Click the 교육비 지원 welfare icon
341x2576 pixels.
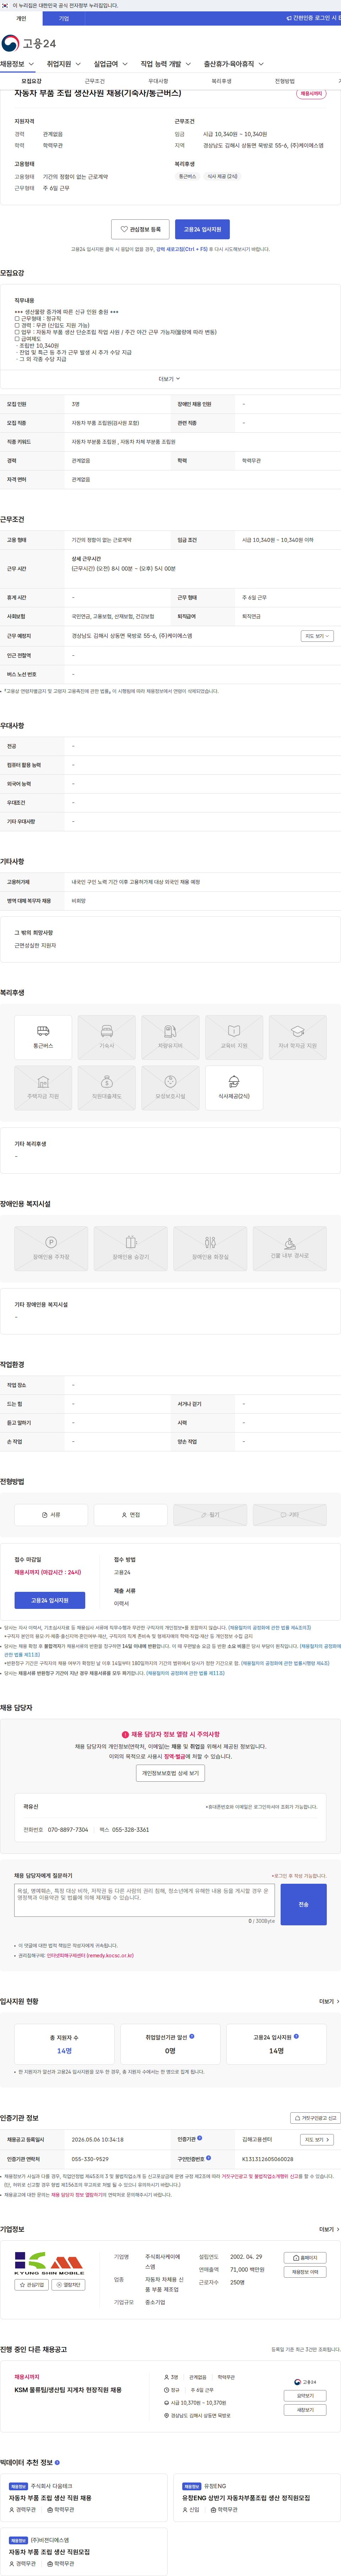pos(234,1037)
